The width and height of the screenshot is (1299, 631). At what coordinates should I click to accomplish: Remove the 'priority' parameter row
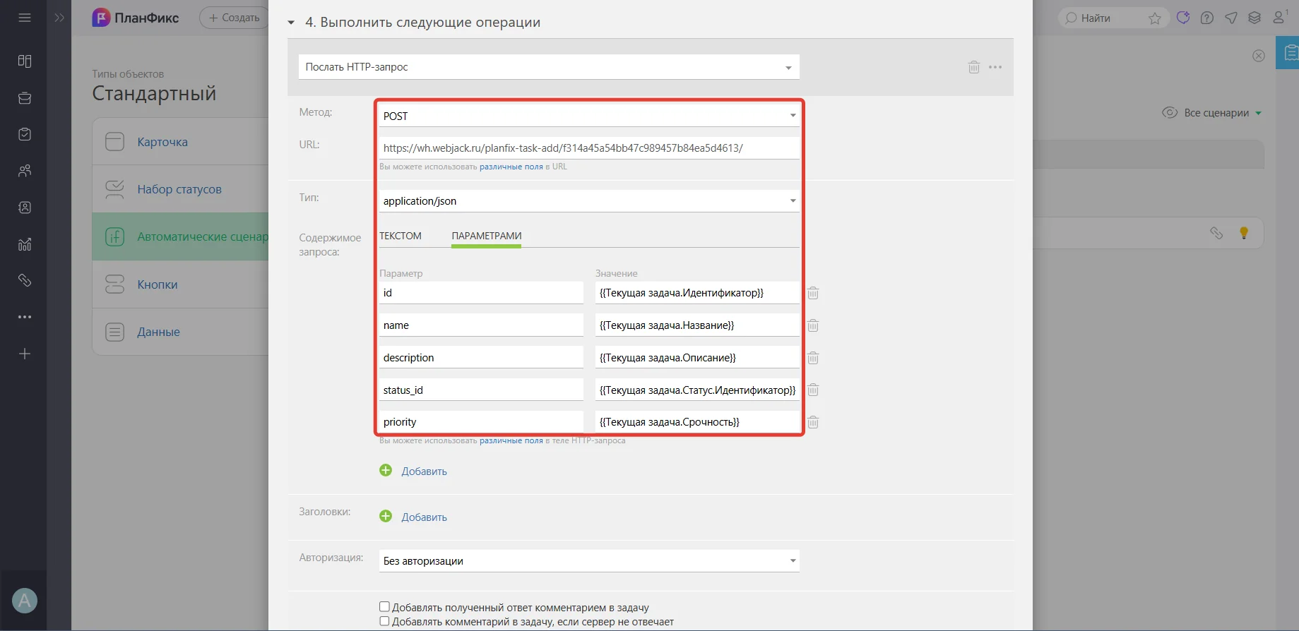pos(813,422)
